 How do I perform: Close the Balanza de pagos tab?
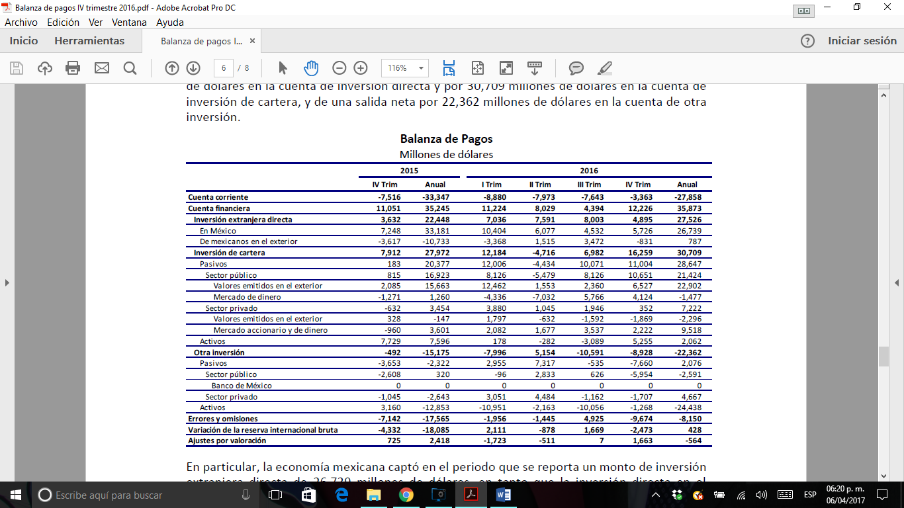click(x=252, y=41)
